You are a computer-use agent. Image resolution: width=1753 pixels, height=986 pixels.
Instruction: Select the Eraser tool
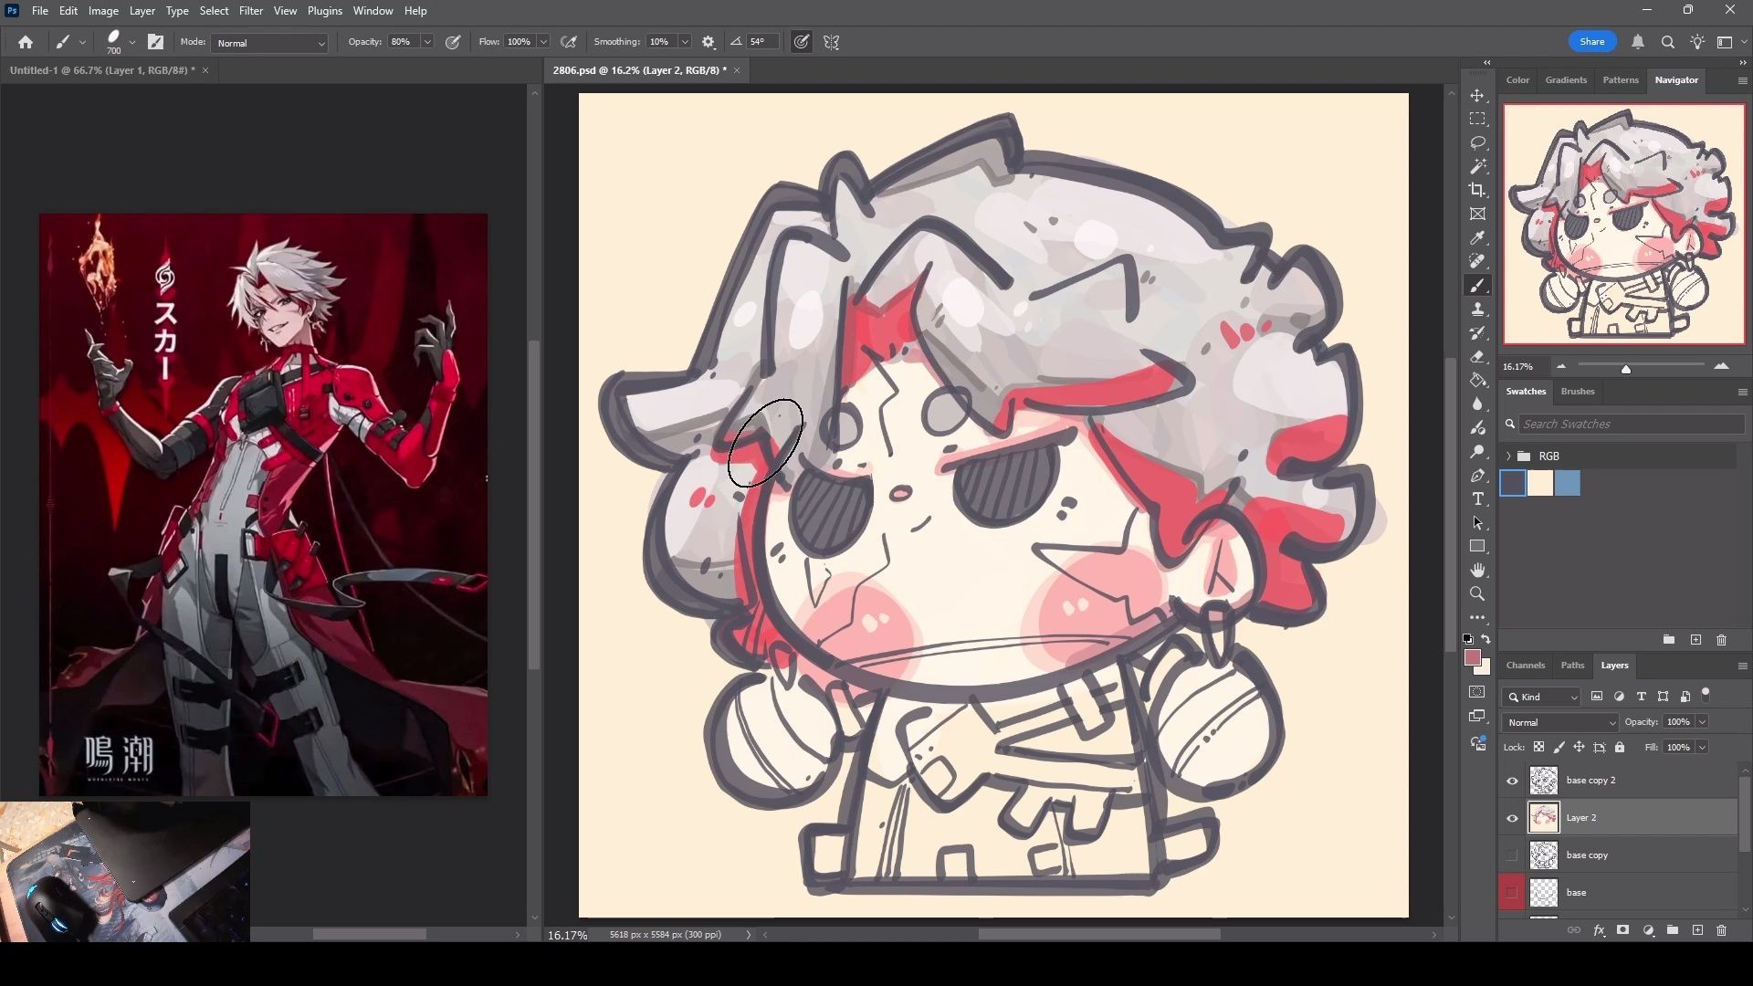tap(1477, 357)
